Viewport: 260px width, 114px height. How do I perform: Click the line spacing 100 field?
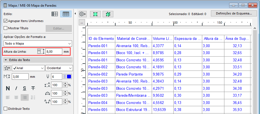coord(57,85)
